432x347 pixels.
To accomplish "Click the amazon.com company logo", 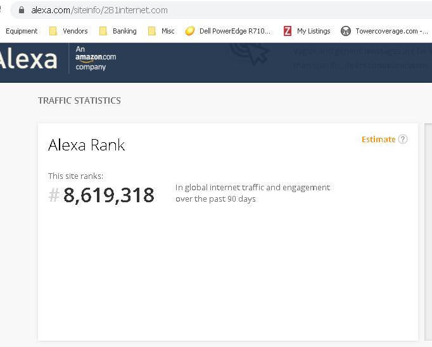I will [95, 58].
